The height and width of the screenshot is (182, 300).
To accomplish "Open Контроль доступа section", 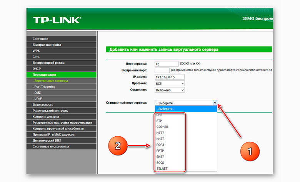I will tap(61, 116).
